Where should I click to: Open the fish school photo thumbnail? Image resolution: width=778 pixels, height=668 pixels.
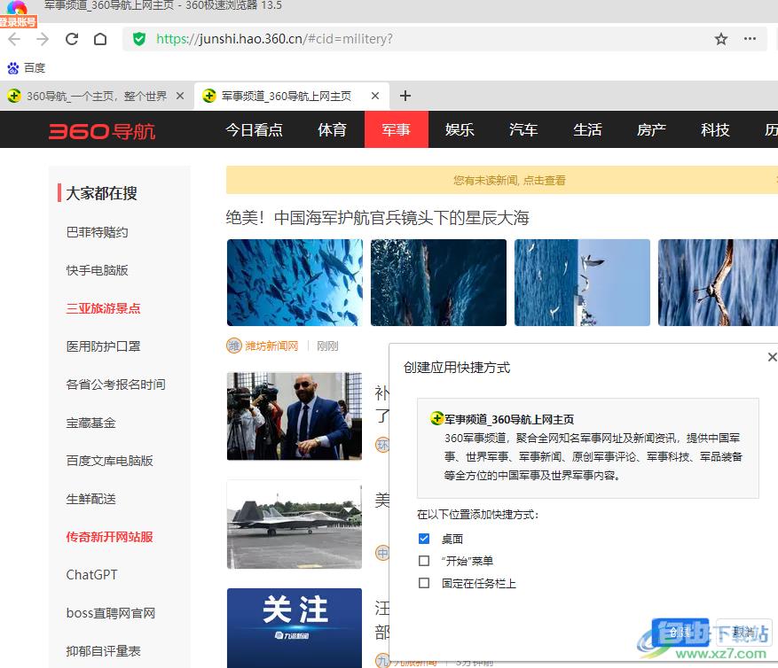[295, 283]
